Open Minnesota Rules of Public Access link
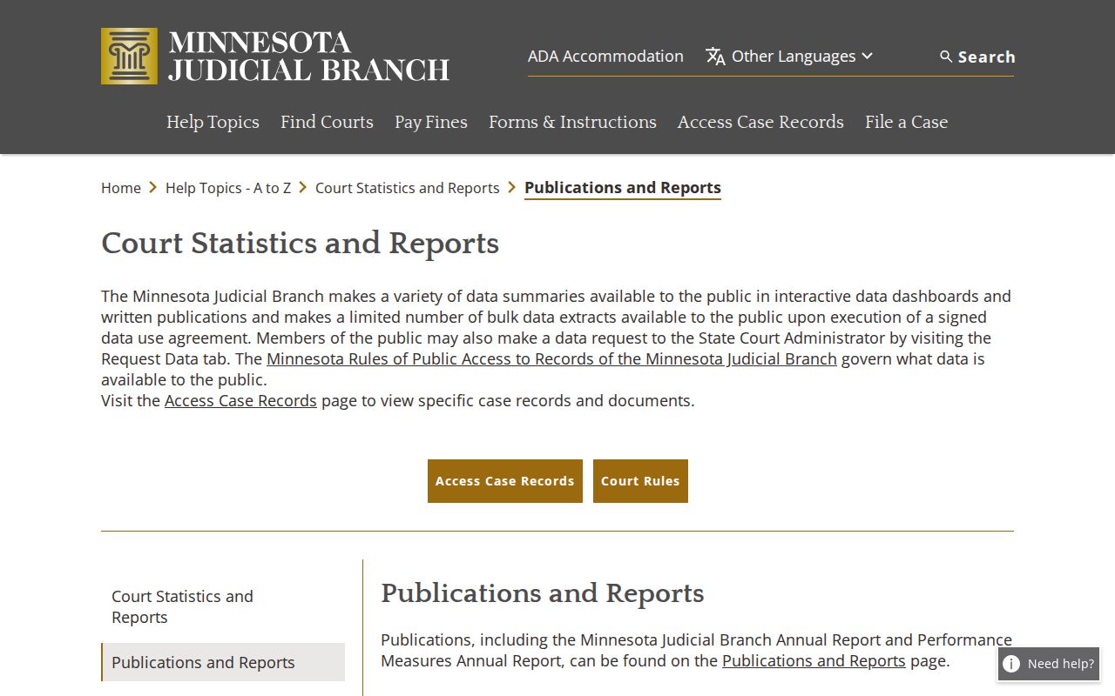Screen dimensions: 1115x696 click(551, 359)
